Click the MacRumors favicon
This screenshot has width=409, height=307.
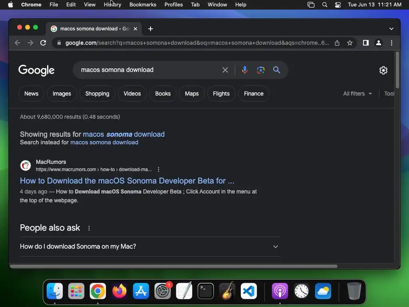pos(26,165)
